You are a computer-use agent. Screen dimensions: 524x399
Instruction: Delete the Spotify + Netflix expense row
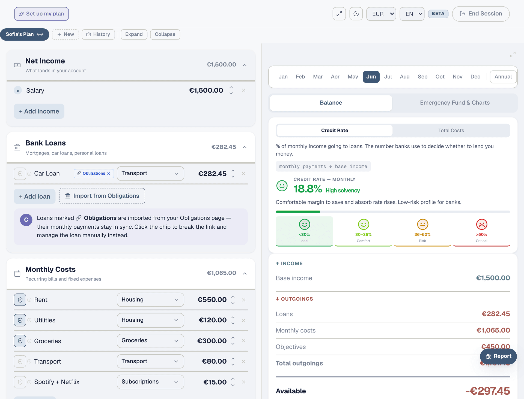pyautogui.click(x=244, y=382)
